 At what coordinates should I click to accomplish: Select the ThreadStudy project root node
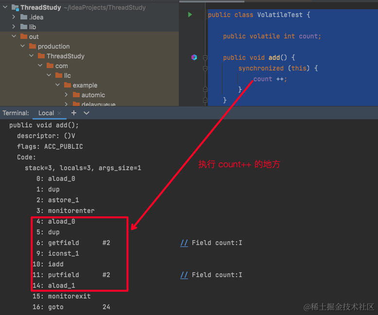[40, 7]
